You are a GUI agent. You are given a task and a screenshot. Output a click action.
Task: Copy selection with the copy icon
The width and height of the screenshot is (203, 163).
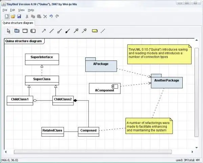coord(33,16)
